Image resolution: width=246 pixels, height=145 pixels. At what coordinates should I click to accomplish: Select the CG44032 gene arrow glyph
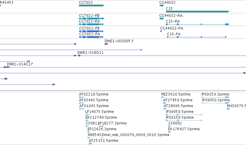(161, 5)
